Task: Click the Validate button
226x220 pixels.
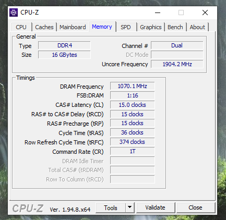Action: tap(155, 207)
